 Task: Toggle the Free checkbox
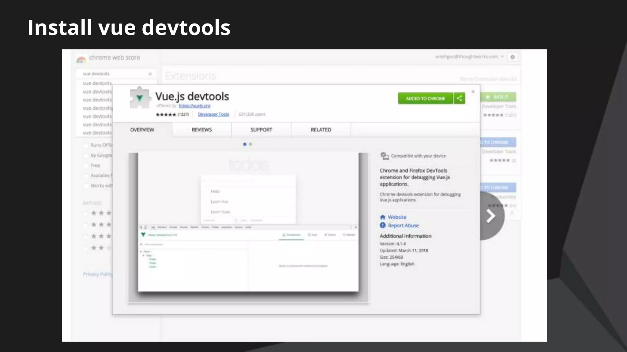86,166
